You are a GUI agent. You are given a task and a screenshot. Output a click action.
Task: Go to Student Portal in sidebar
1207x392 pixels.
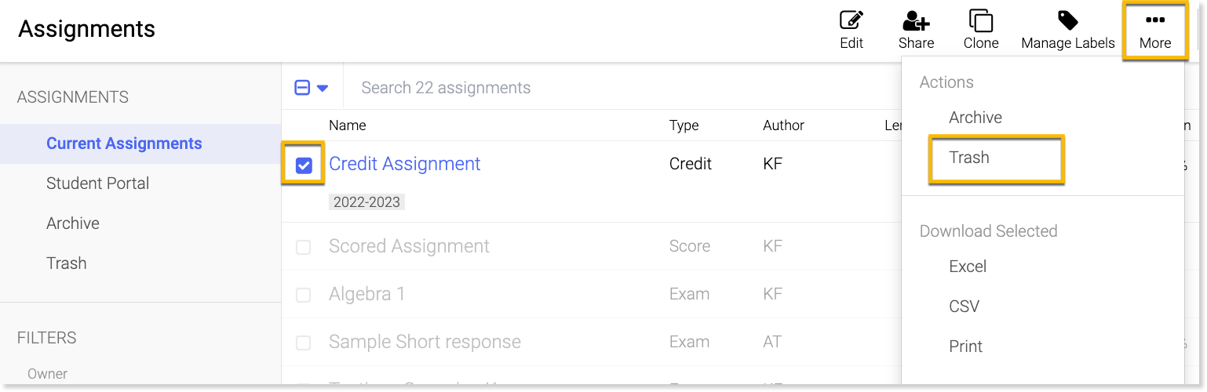pos(98,183)
